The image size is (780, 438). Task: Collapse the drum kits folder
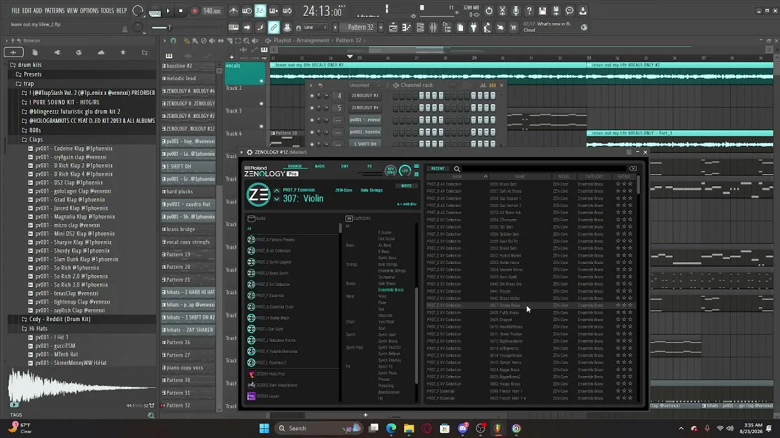point(29,65)
